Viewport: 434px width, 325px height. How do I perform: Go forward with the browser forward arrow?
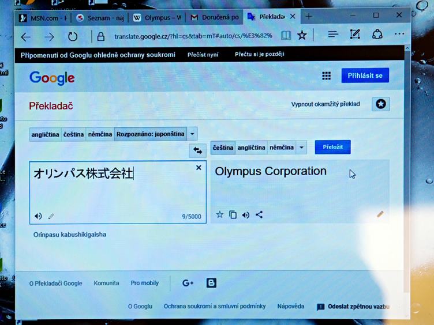49,37
